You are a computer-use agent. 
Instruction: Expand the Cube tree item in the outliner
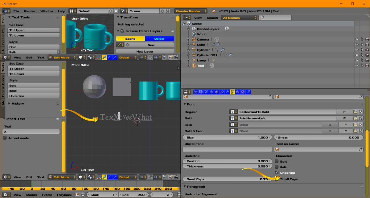pos(189,45)
